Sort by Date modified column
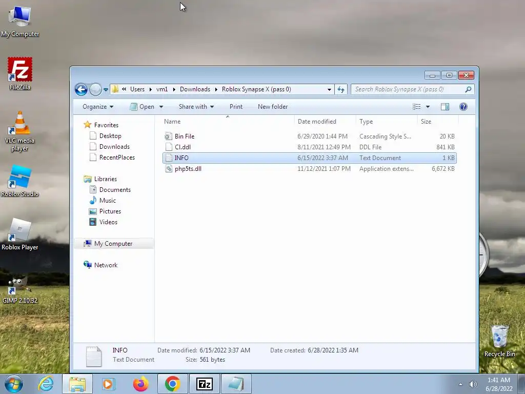 (325, 122)
